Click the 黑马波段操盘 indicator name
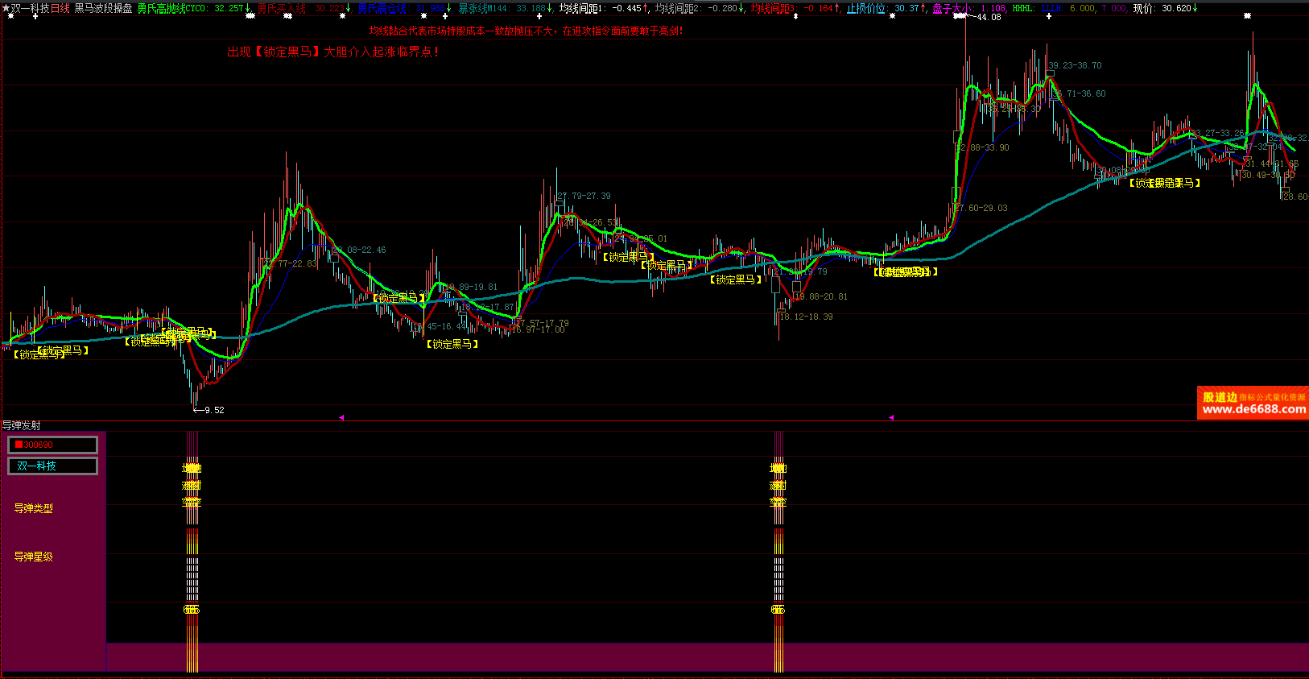This screenshot has height=679, width=1309. [x=103, y=8]
